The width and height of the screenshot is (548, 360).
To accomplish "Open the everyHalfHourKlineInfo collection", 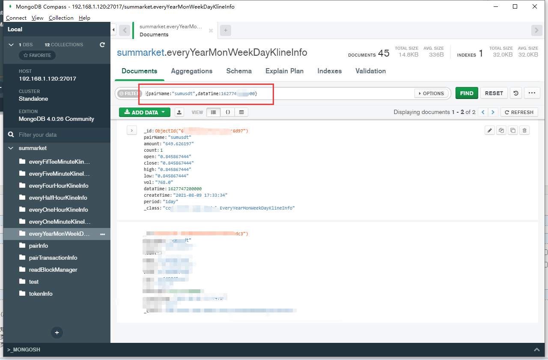I will click(58, 198).
